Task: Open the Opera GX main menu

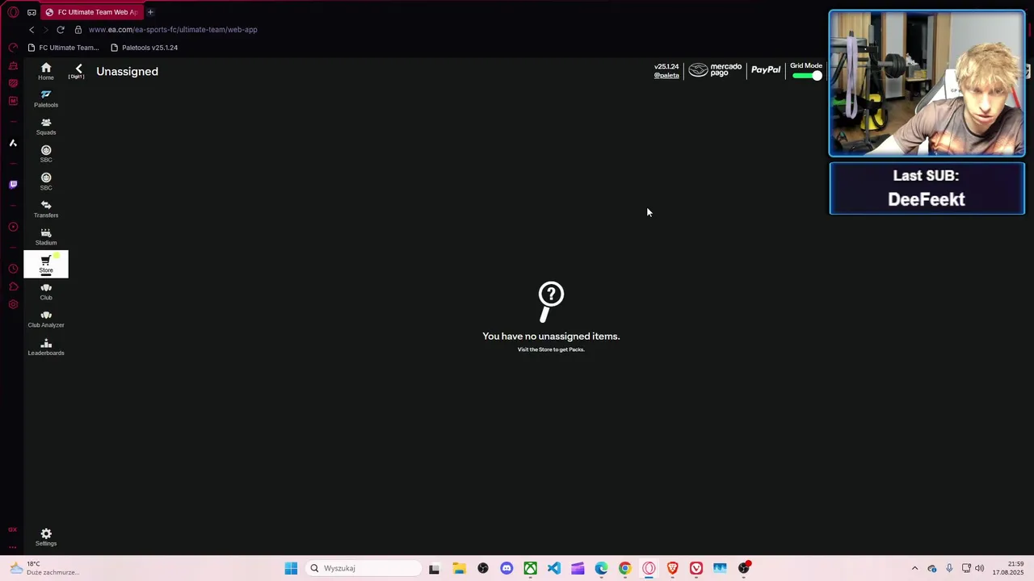Action: coord(13,12)
